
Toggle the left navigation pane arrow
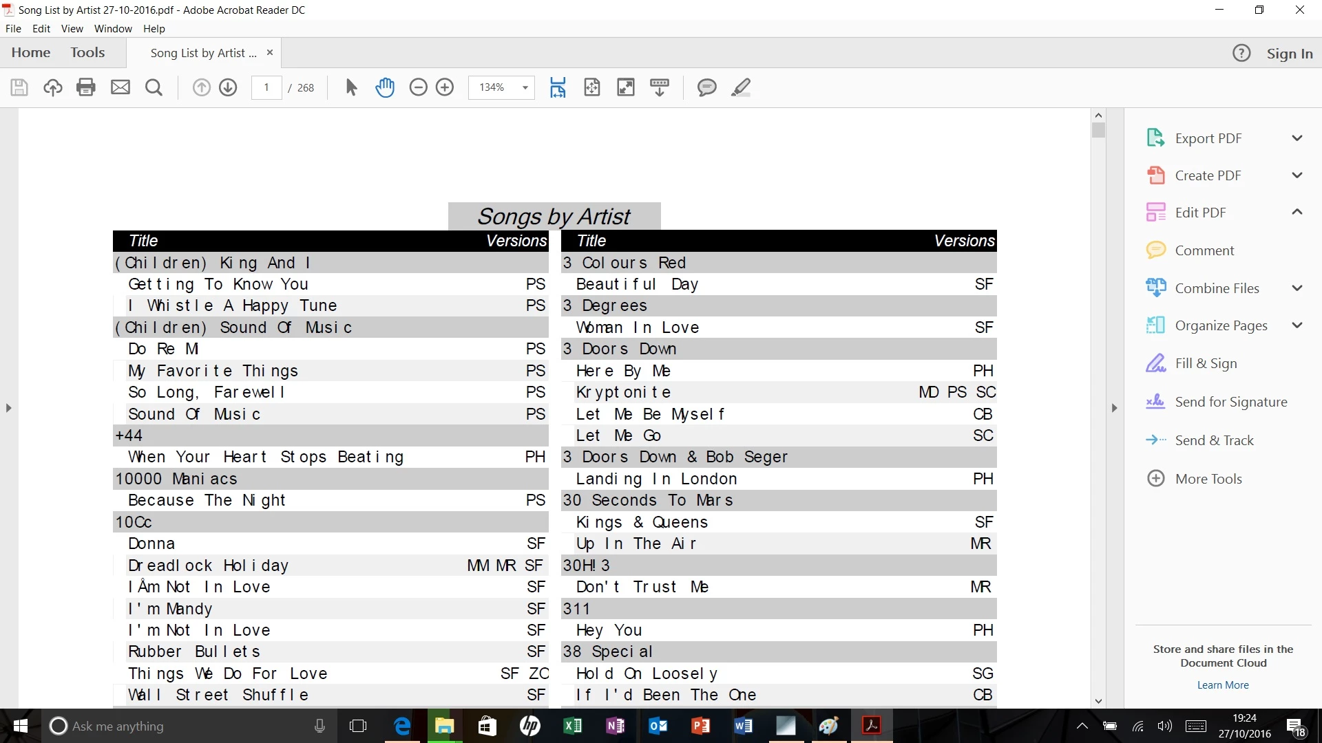(8, 408)
